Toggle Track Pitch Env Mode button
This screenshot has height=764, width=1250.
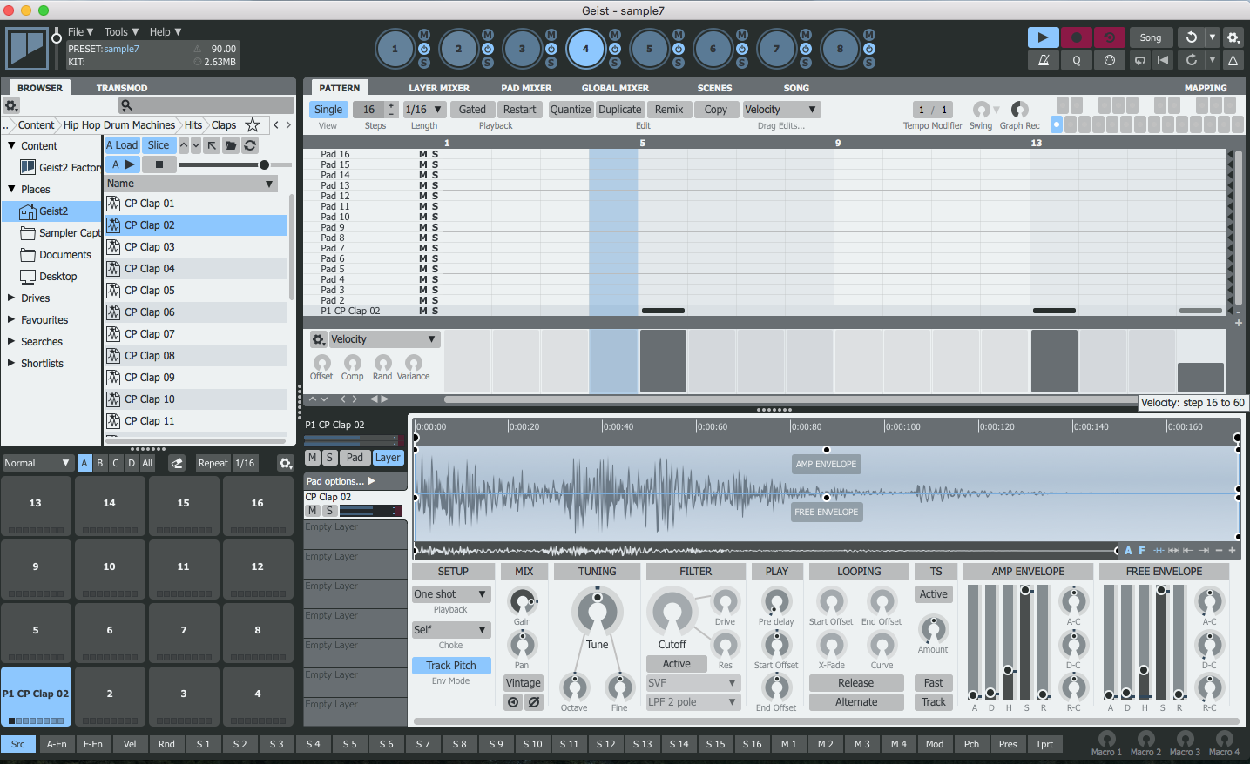[x=451, y=666]
